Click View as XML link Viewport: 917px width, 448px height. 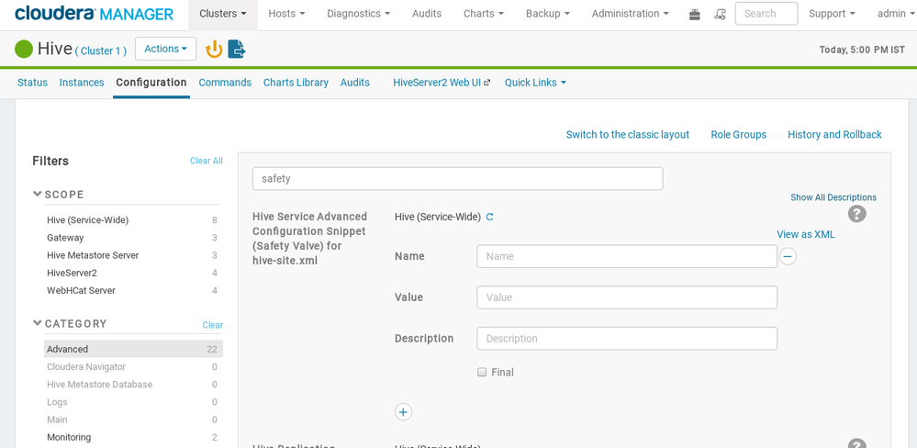805,234
